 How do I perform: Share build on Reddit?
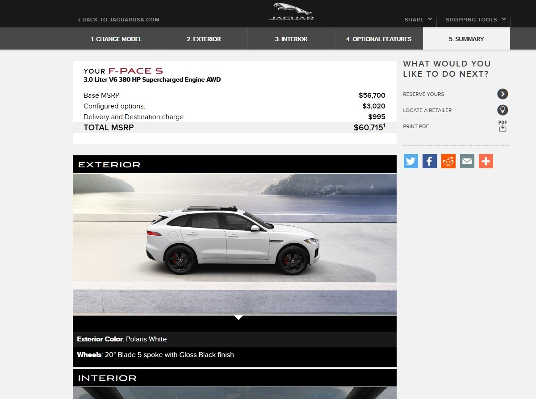point(448,161)
